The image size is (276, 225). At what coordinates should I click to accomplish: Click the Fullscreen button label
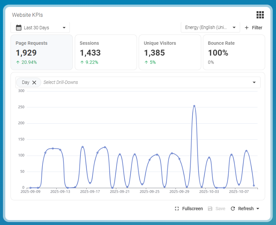coord(192,209)
